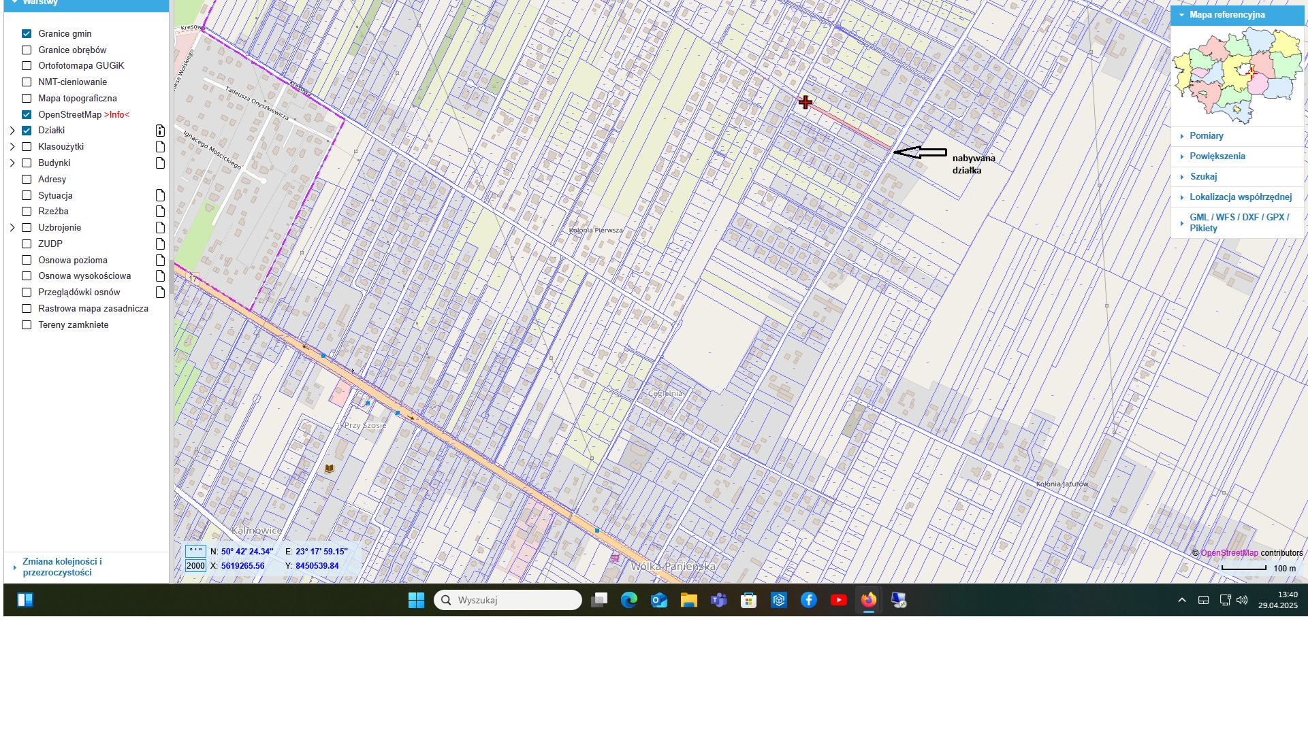1308x736 pixels.
Task: Click the red cross marker on map
Action: 805,102
